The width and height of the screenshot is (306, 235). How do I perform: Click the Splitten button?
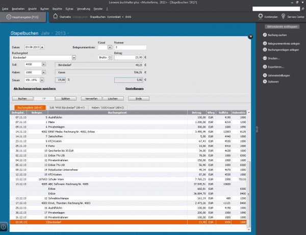[66, 99]
